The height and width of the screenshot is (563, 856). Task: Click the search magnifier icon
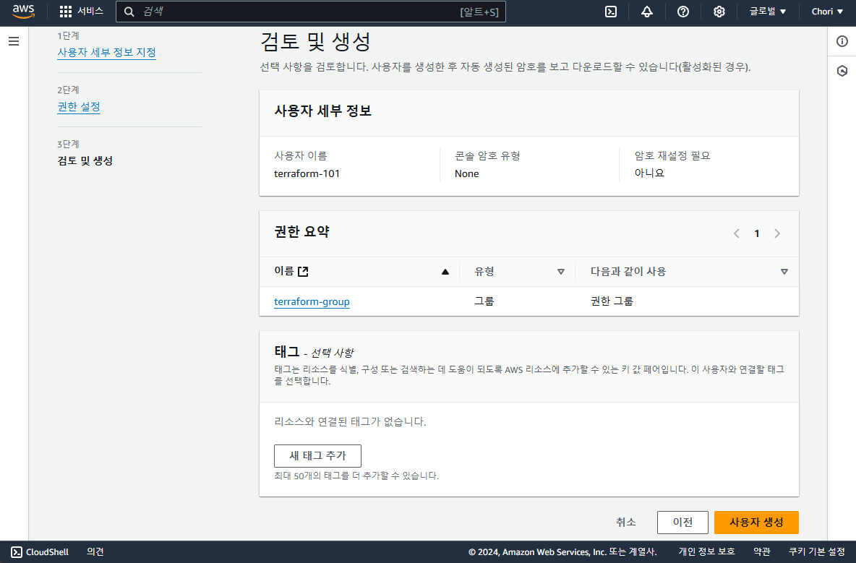129,12
